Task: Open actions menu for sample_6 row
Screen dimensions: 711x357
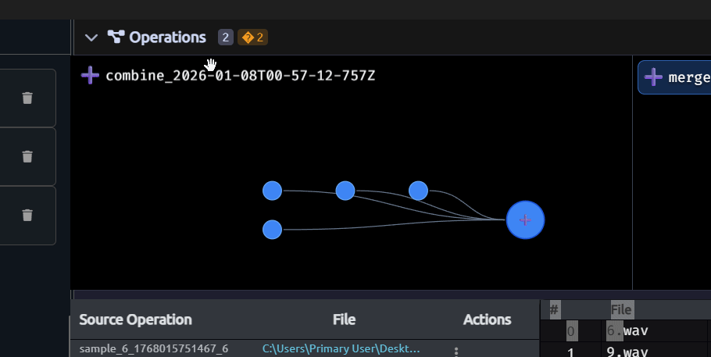Action: pyautogui.click(x=456, y=351)
